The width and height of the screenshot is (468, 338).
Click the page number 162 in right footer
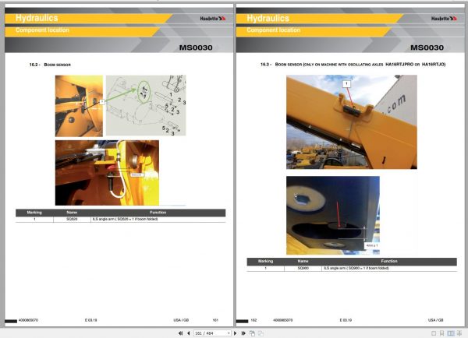pos(253,320)
